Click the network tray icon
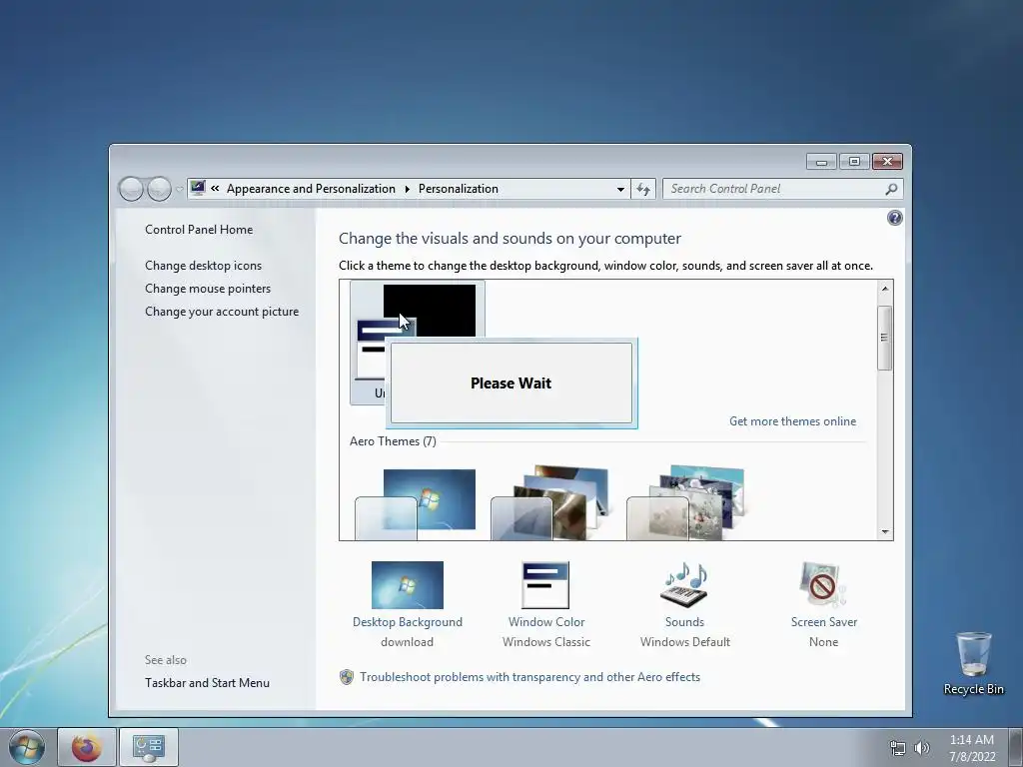 pos(898,748)
